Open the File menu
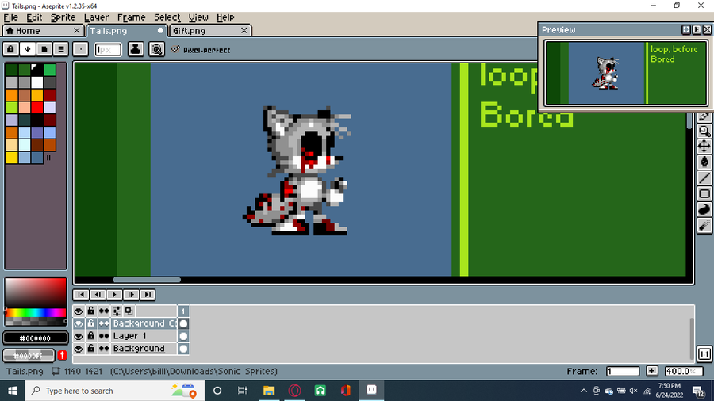This screenshot has height=401, width=714. [x=10, y=17]
